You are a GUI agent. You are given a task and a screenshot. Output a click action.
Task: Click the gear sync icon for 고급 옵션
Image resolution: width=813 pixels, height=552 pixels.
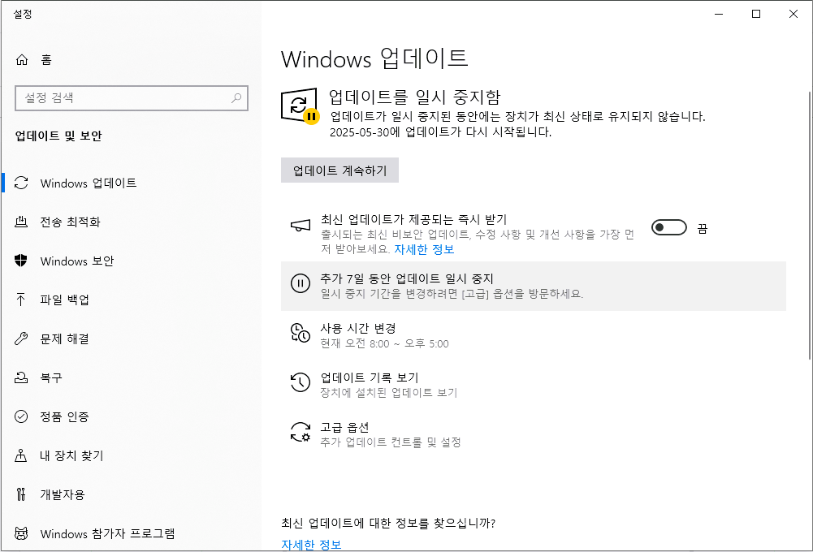click(301, 432)
